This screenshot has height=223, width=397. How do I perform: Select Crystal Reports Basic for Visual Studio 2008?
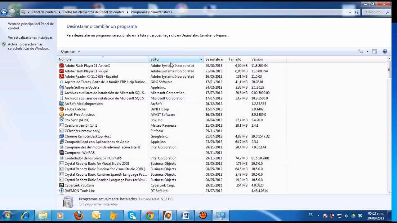(x=97, y=164)
